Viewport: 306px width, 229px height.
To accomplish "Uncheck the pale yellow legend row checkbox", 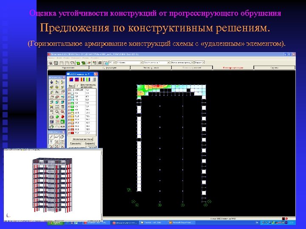I will click(69, 113).
